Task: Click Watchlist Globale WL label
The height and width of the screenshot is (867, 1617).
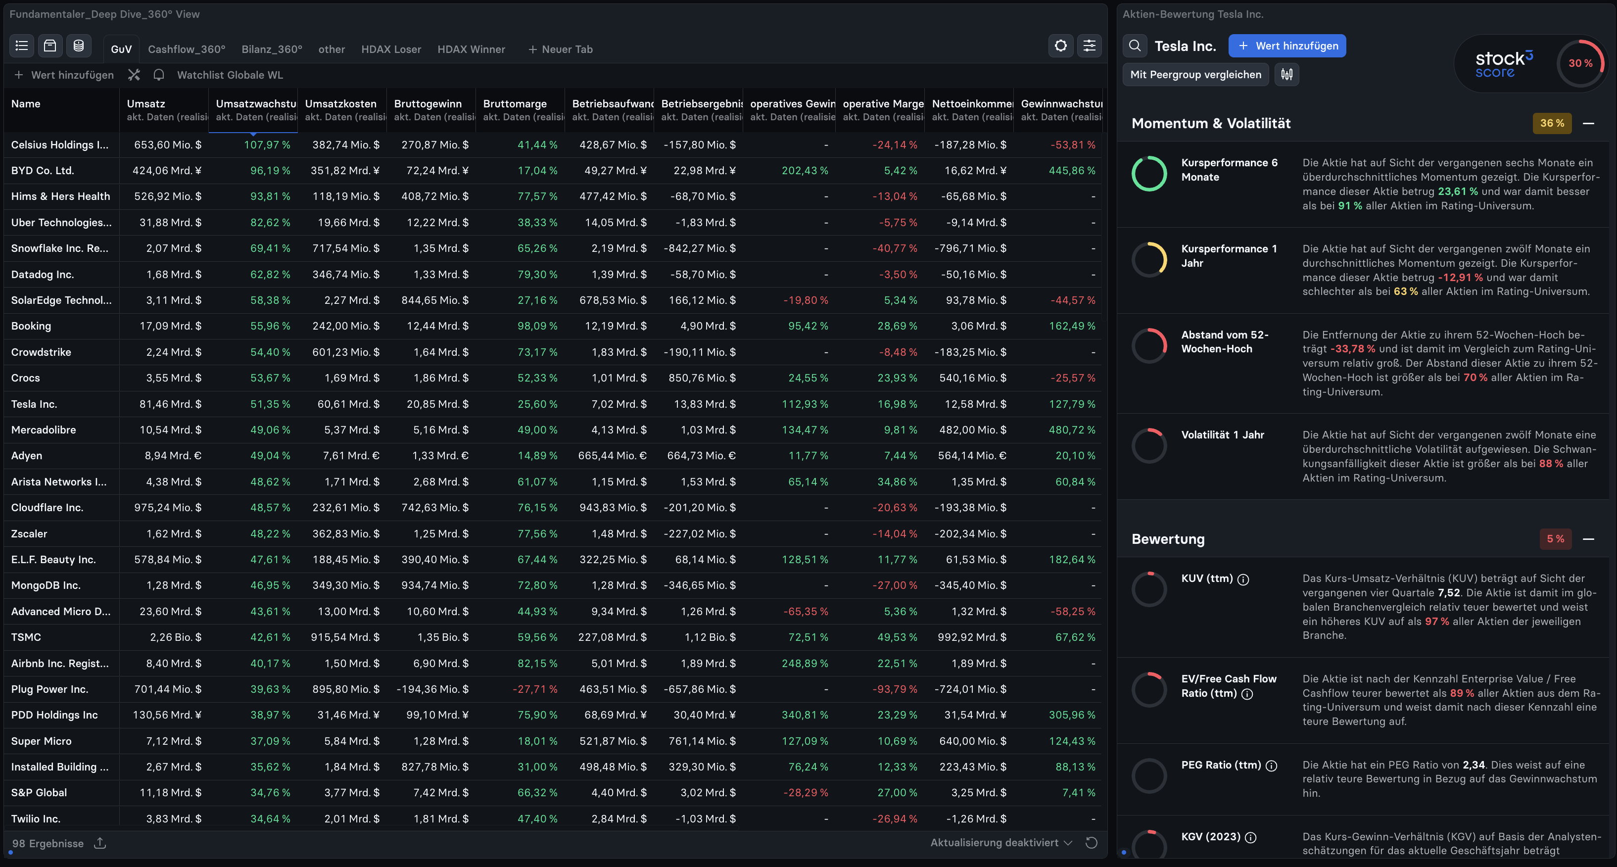Action: pos(230,75)
